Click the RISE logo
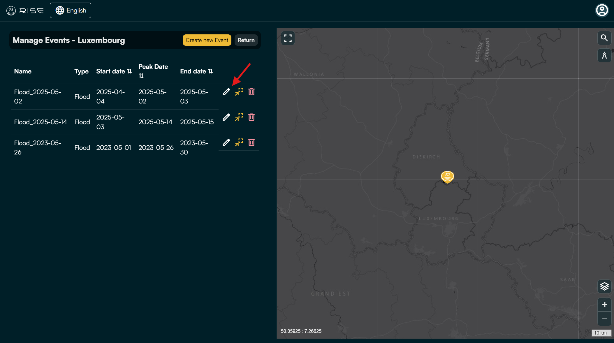Screen dimensions: 614x343 [25, 11]
